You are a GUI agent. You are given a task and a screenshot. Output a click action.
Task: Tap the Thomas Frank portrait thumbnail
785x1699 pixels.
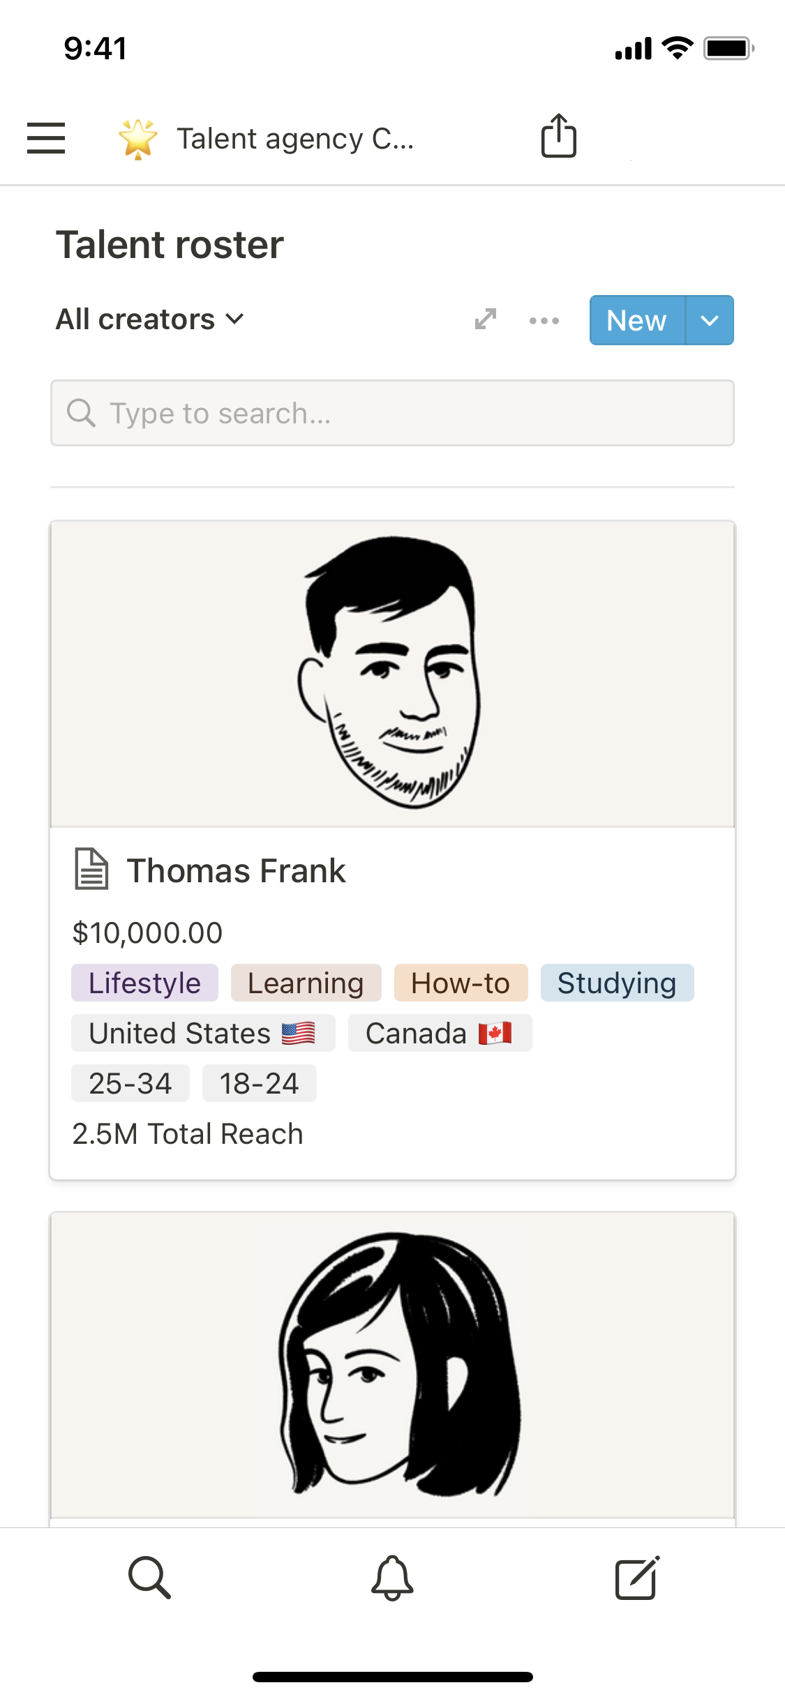(x=392, y=674)
